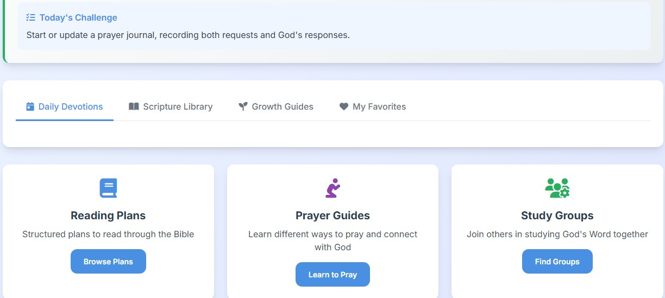The height and width of the screenshot is (298, 665).
Task: Click the Learn to Pray button
Action: [332, 275]
